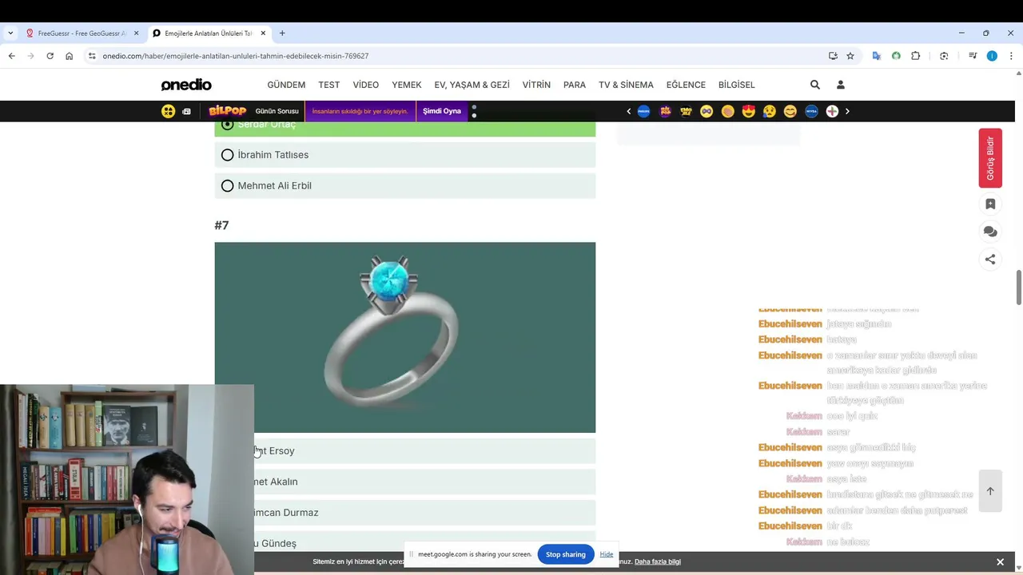
Task: Open the PARA section
Action: (575, 85)
